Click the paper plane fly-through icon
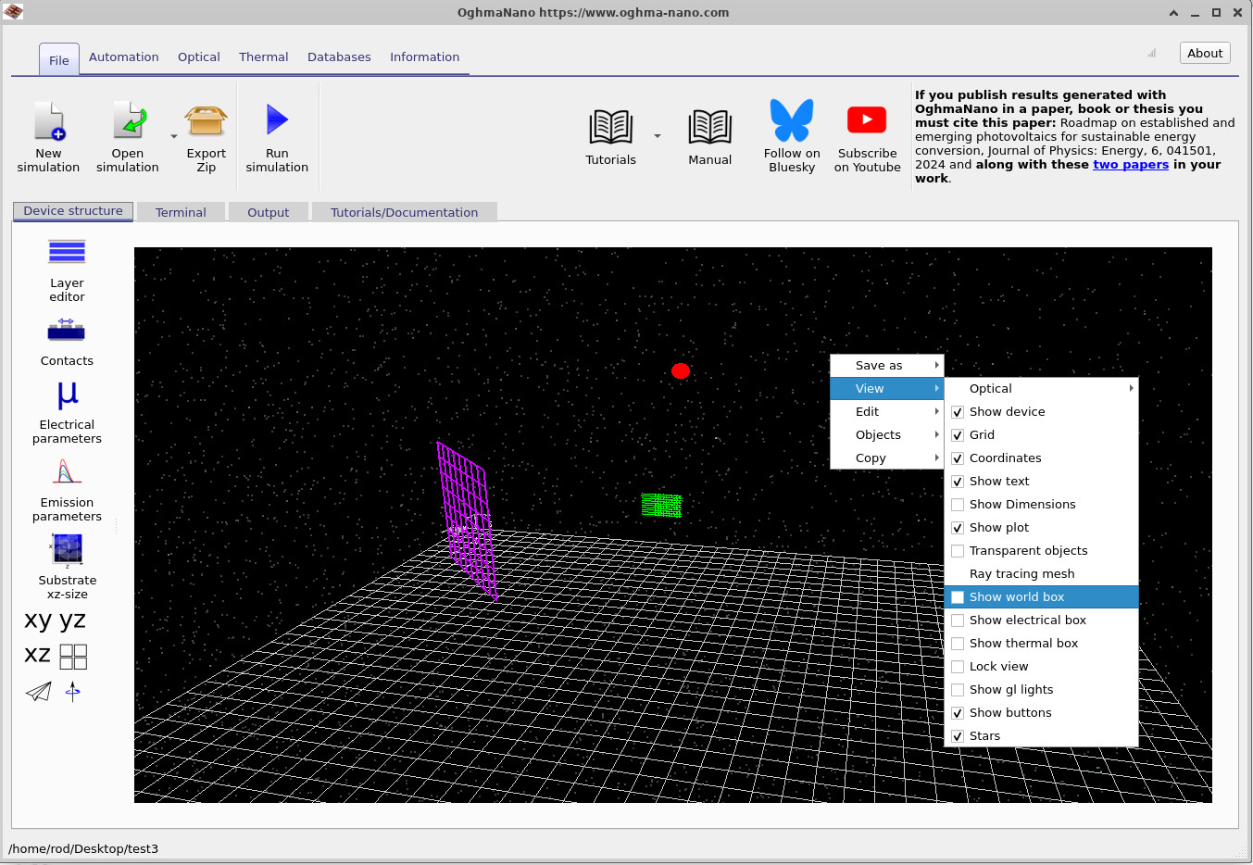Image resolution: width=1253 pixels, height=865 pixels. pyautogui.click(x=37, y=691)
